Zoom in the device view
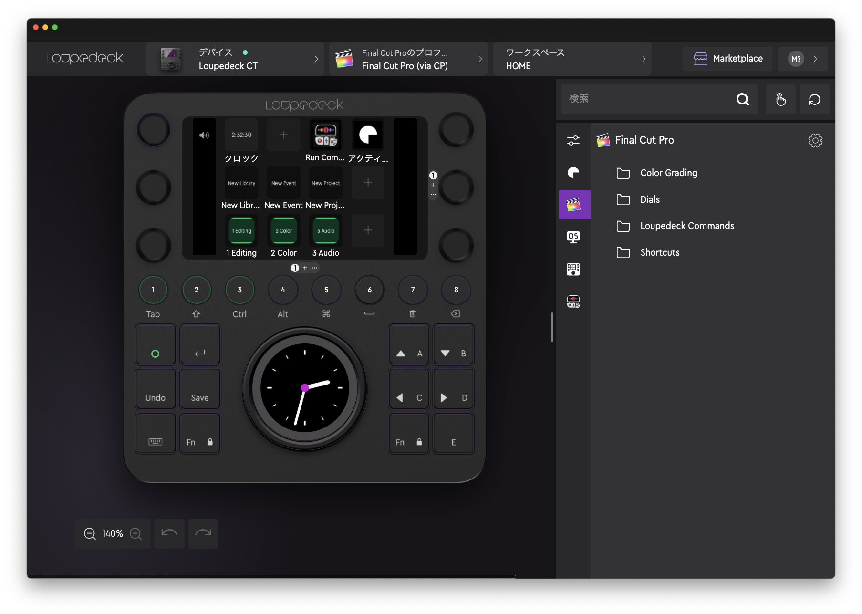The width and height of the screenshot is (862, 614). click(x=136, y=533)
